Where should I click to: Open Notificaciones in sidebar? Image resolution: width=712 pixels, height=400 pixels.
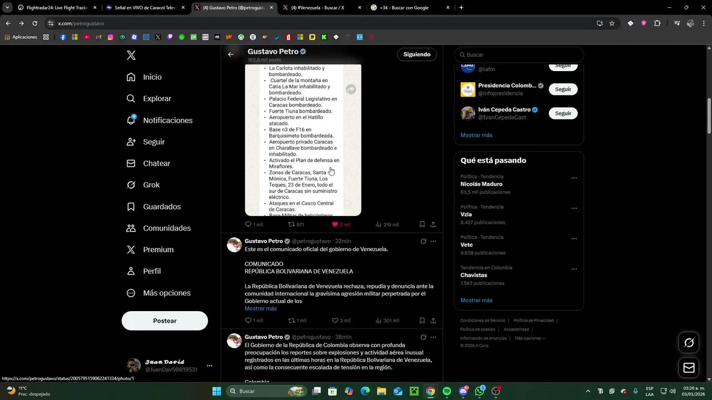point(160,120)
